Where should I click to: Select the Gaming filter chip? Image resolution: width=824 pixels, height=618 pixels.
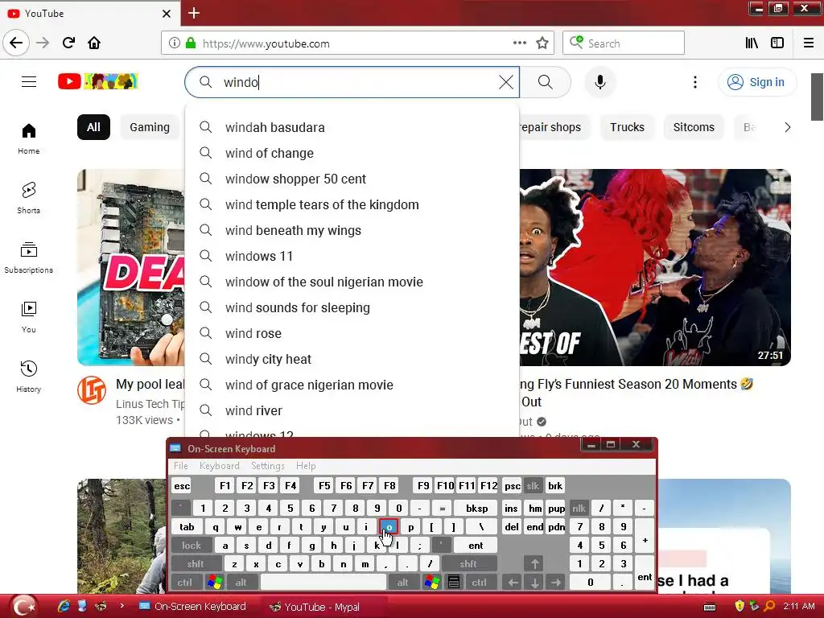150,127
